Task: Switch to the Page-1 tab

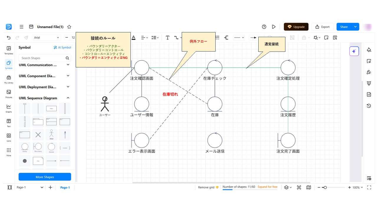Action: 65,187
